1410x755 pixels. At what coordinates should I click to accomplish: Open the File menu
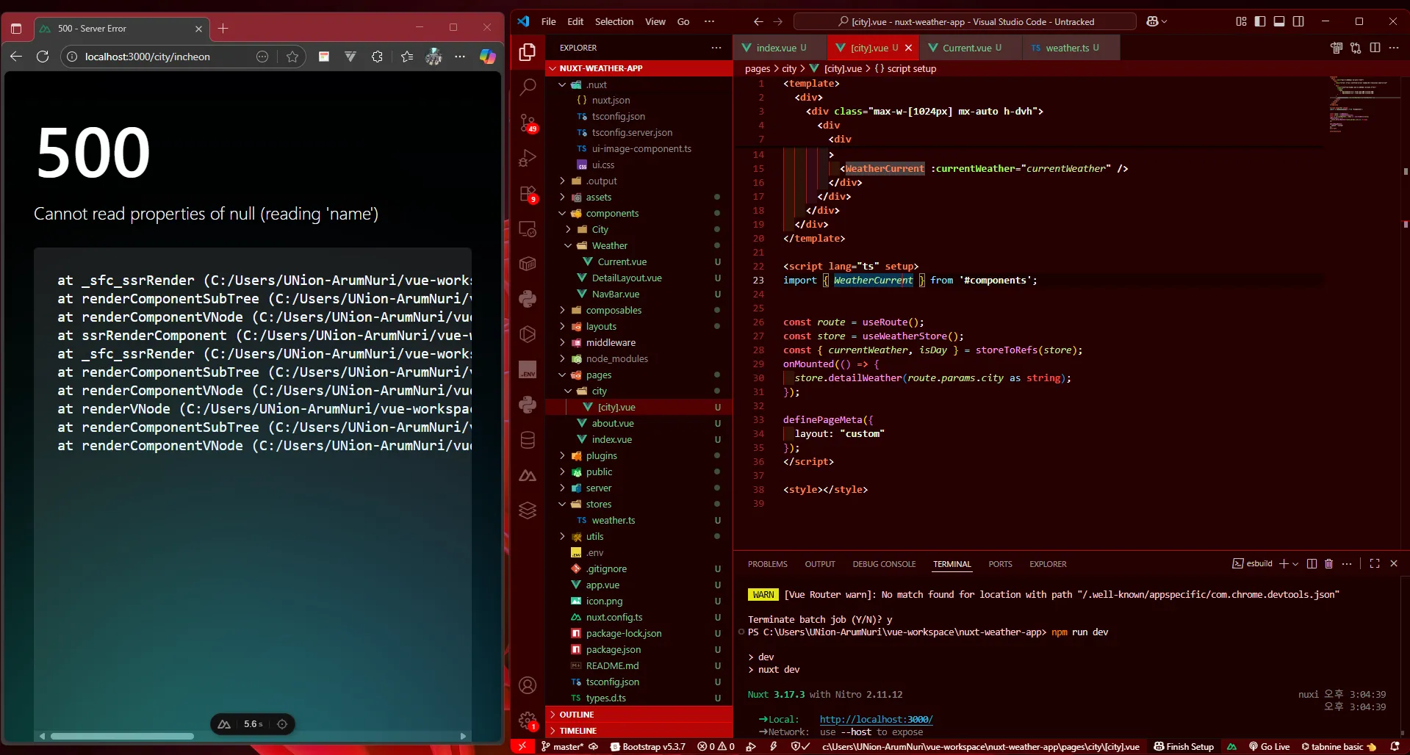pos(548,21)
